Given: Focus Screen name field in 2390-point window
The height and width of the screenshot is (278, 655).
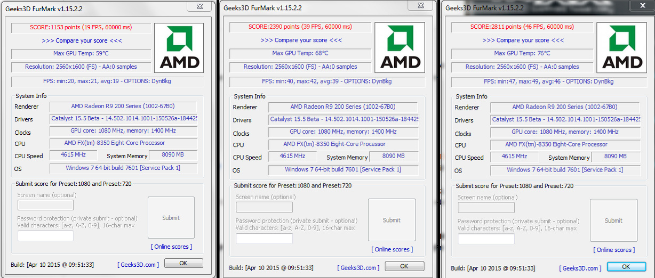Looking at the screenshot, I should click(x=265, y=207).
